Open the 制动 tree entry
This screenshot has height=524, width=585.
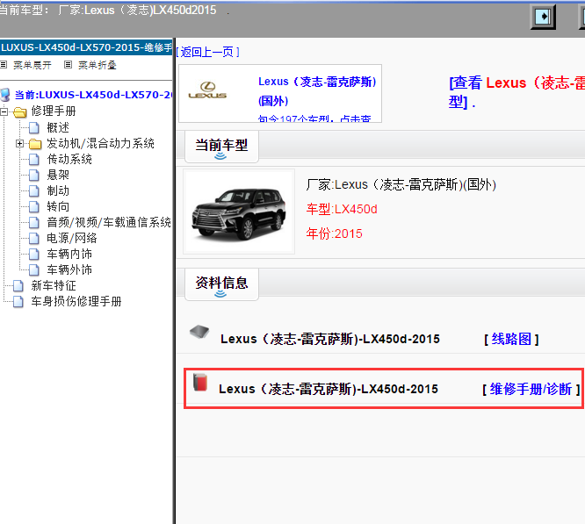[58, 190]
